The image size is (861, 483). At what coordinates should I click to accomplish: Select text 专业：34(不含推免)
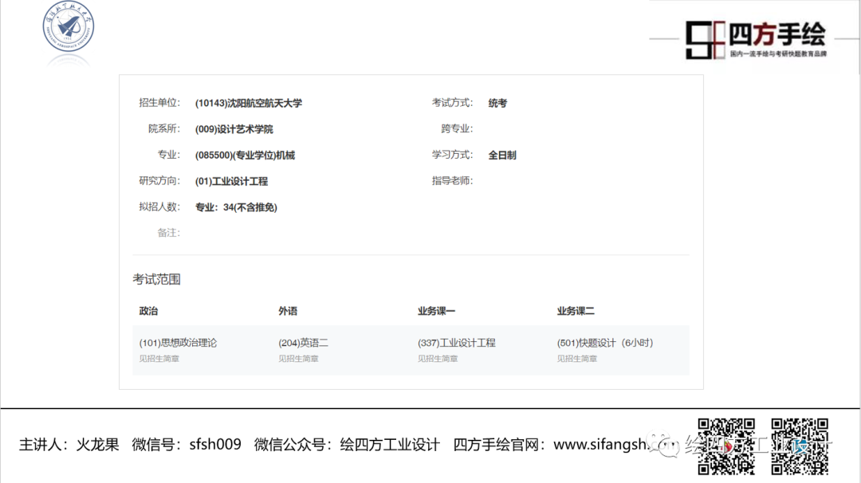[236, 207]
